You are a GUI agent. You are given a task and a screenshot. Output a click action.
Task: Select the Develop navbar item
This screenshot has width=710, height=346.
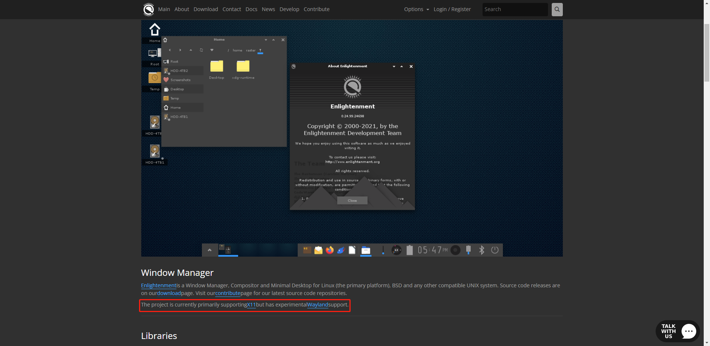[289, 9]
